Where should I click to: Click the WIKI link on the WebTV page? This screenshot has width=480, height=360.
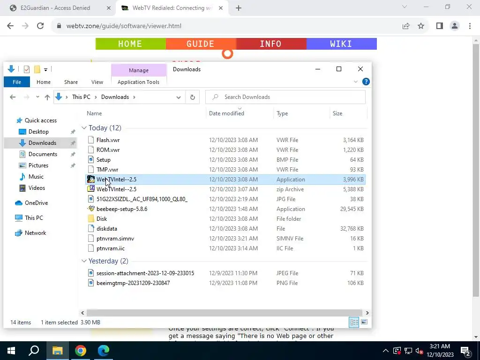tap(341, 44)
